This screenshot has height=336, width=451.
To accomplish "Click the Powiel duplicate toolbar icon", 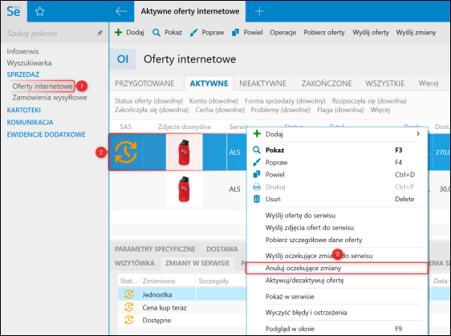I will (235, 33).
